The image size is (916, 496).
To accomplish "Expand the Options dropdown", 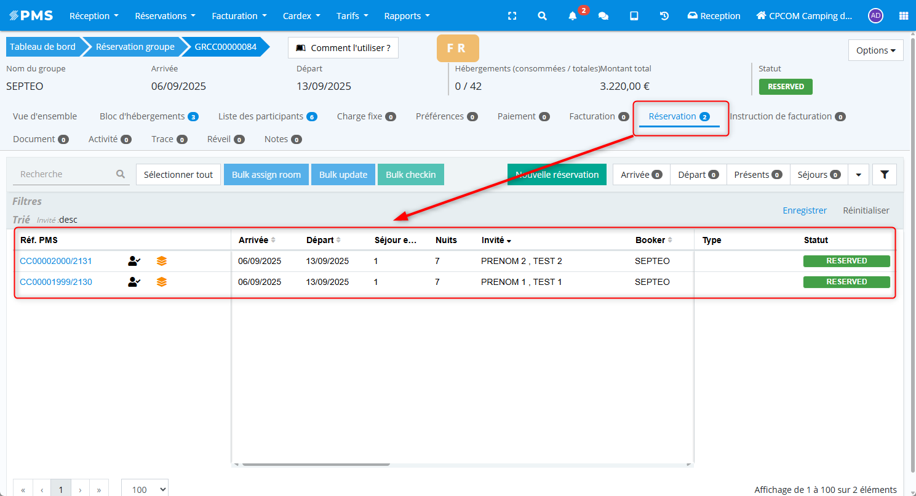I will click(875, 50).
